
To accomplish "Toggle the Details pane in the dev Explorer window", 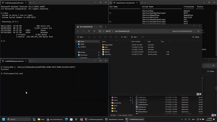I will click(196, 37).
